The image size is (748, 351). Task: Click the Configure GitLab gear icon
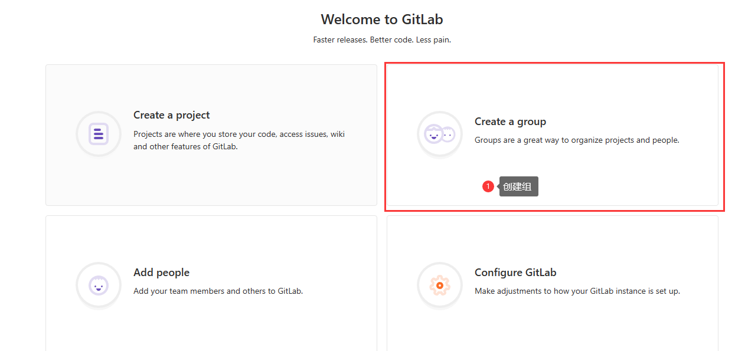[x=440, y=285]
